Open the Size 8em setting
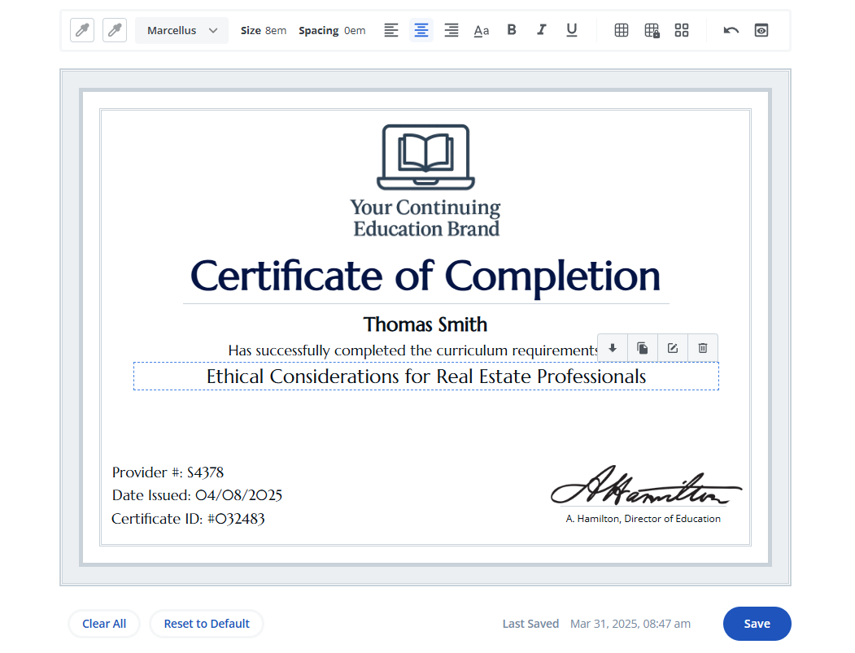Screen dimensions: 855x653 (x=264, y=31)
